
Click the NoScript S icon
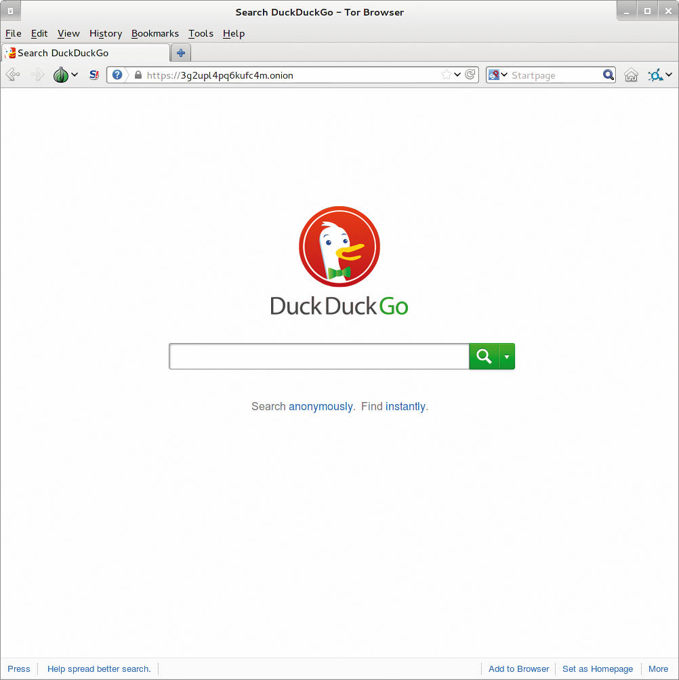coord(94,75)
